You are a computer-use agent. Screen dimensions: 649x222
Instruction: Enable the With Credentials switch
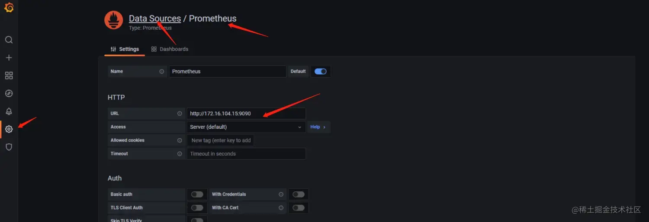click(299, 194)
